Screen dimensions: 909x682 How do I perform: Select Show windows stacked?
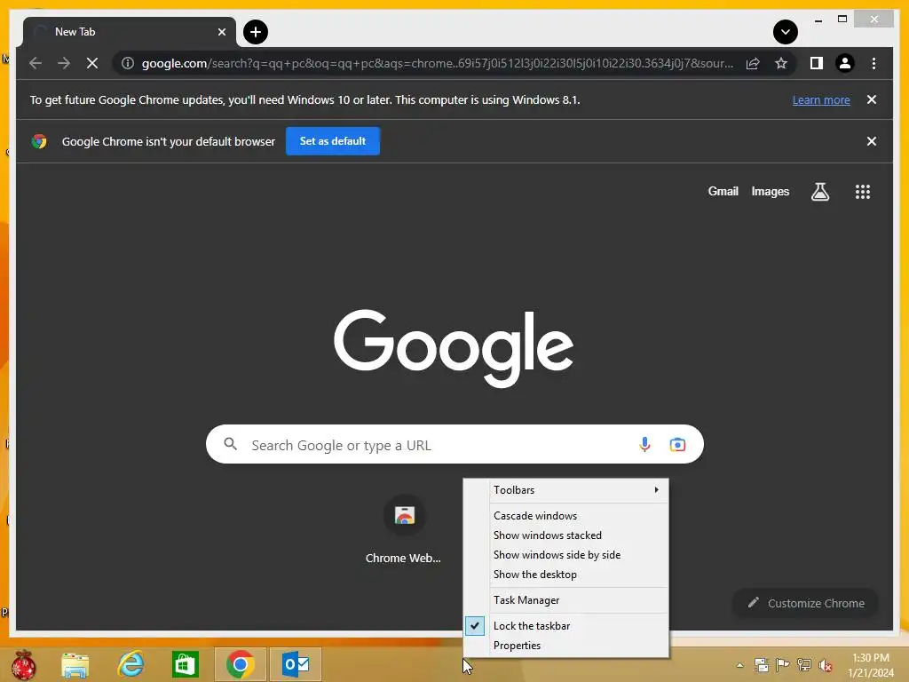(x=565, y=535)
